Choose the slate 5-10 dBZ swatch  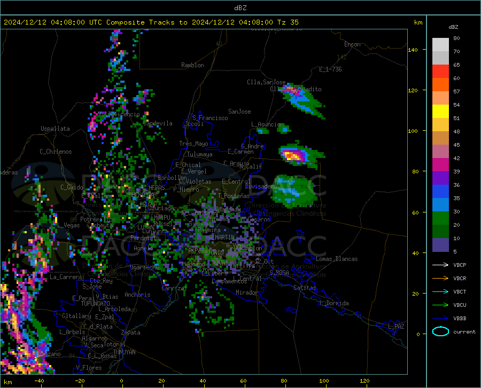click(440, 245)
